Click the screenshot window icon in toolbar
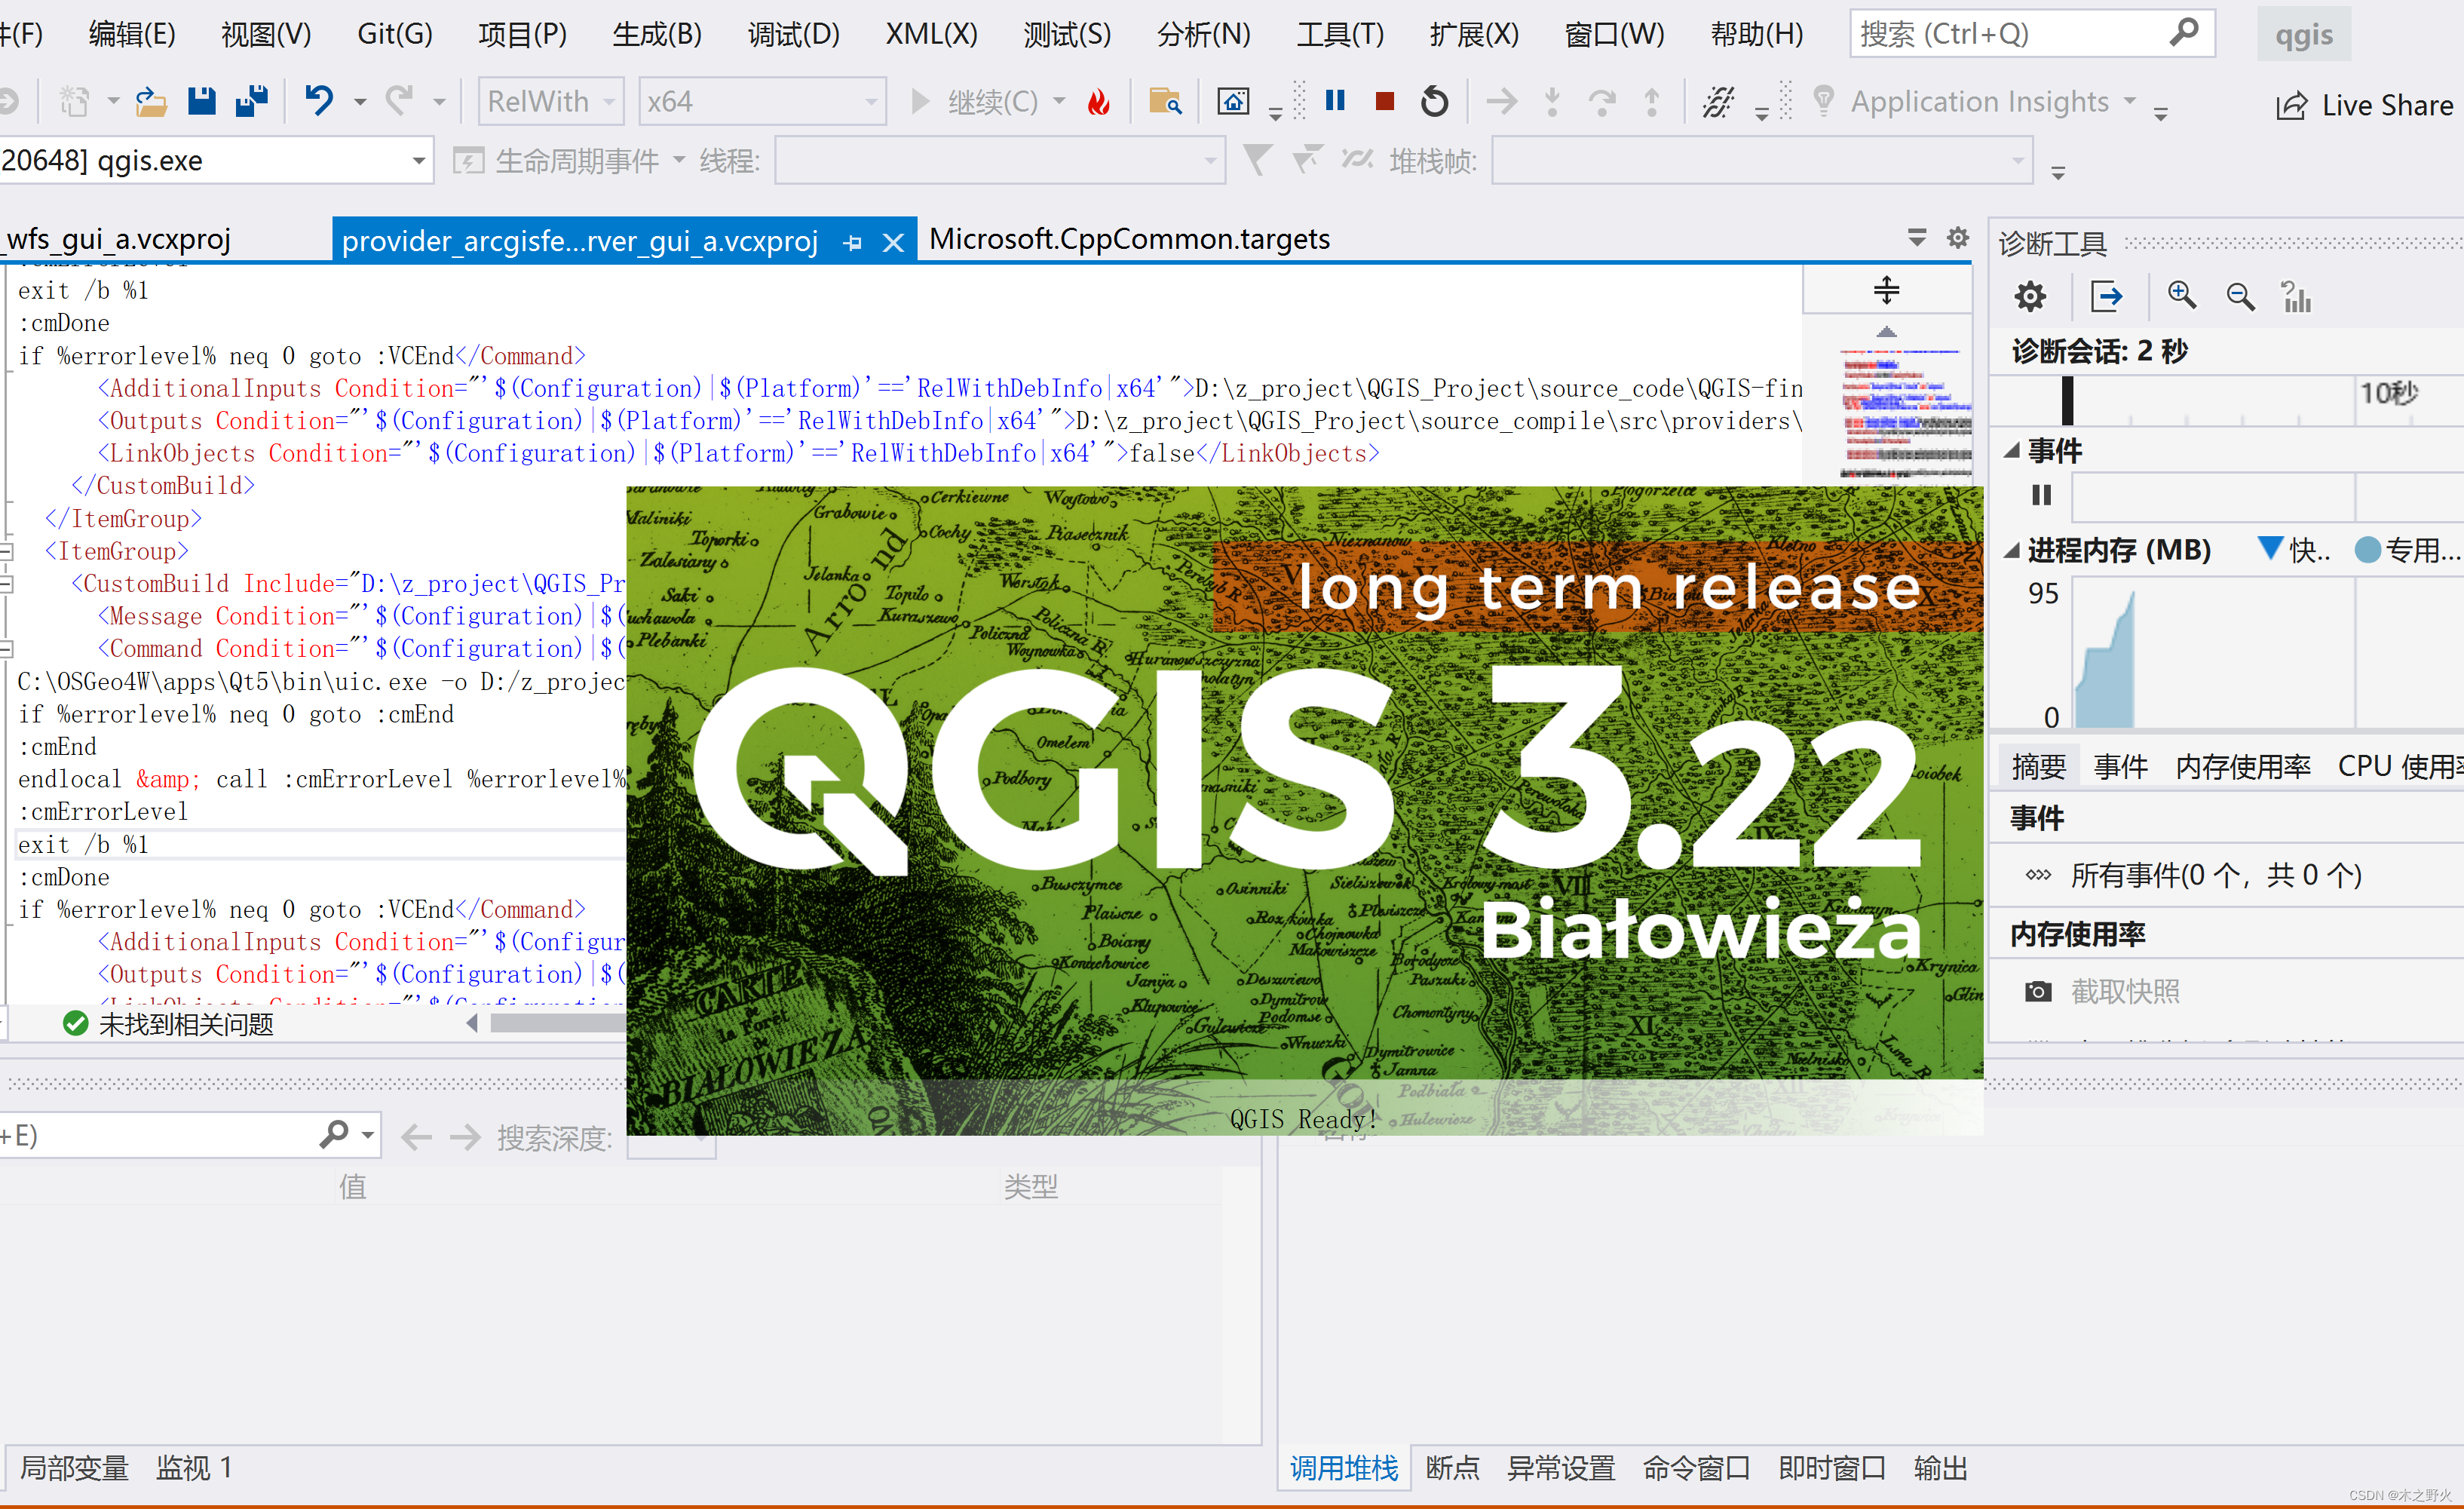This screenshot has height=1509, width=2464. 1233,101
